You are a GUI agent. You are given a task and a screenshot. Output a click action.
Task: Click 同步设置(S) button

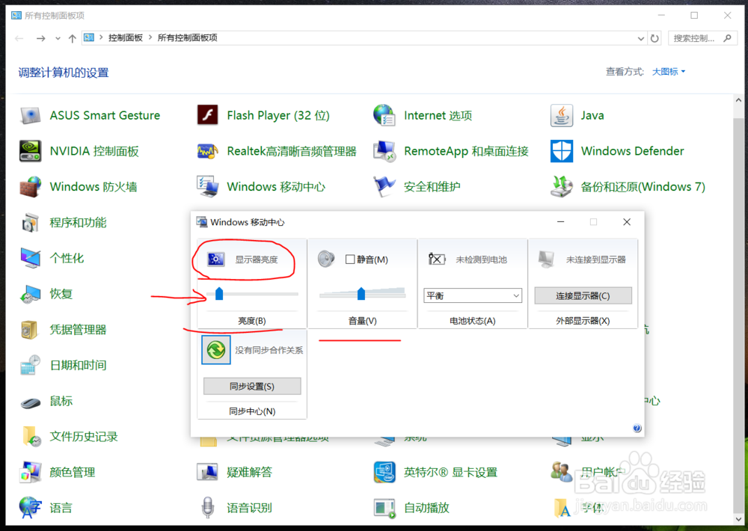point(252,387)
